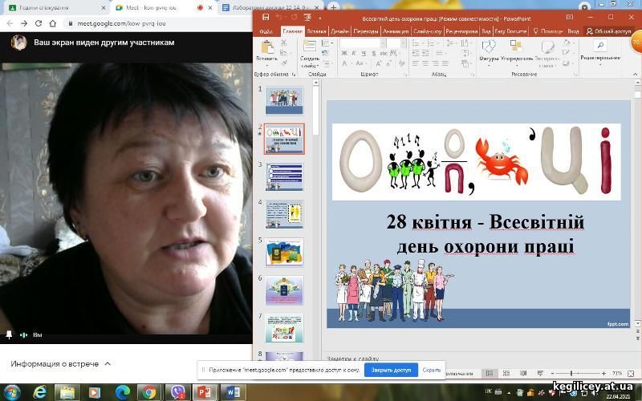The width and height of the screenshot is (642, 401).
Task: Expand the Информация о встрече panel chevron
Action: pyautogui.click(x=108, y=363)
